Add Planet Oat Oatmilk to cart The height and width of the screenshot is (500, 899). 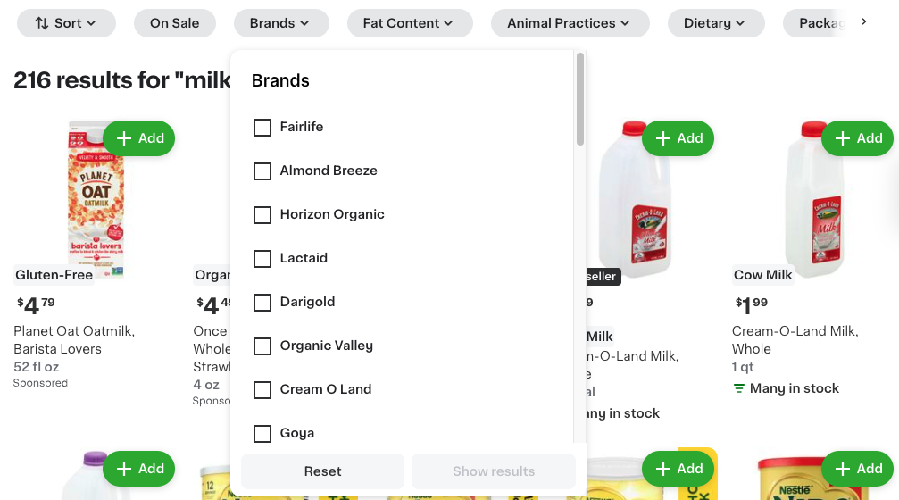point(139,138)
